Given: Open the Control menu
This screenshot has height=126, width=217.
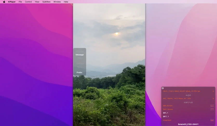Looking at the screenshot, I should click(28, 2).
